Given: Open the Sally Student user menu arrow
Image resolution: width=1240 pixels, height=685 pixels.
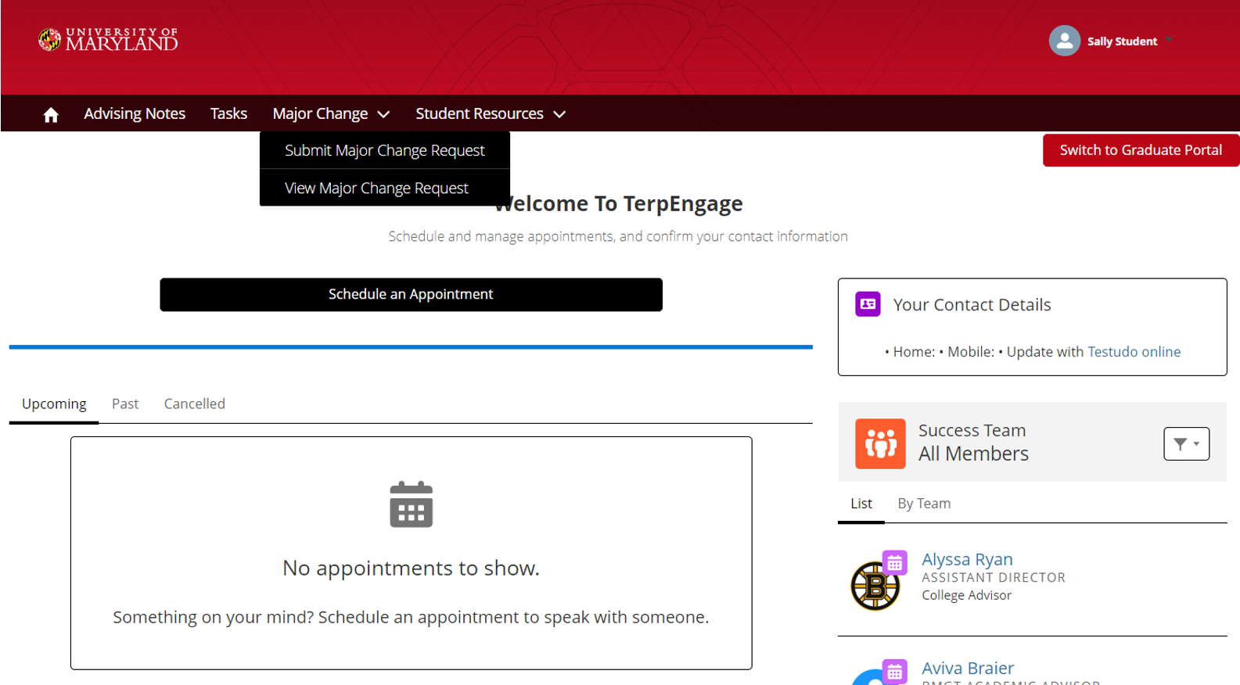Looking at the screenshot, I should click(1169, 41).
